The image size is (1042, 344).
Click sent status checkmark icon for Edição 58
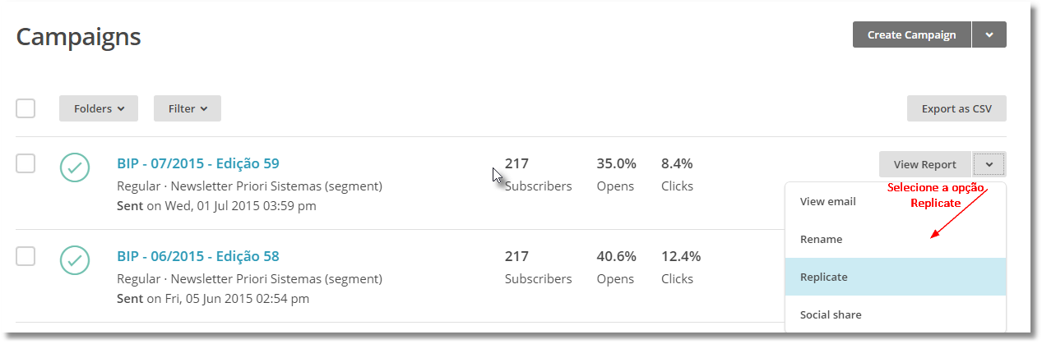(x=75, y=259)
